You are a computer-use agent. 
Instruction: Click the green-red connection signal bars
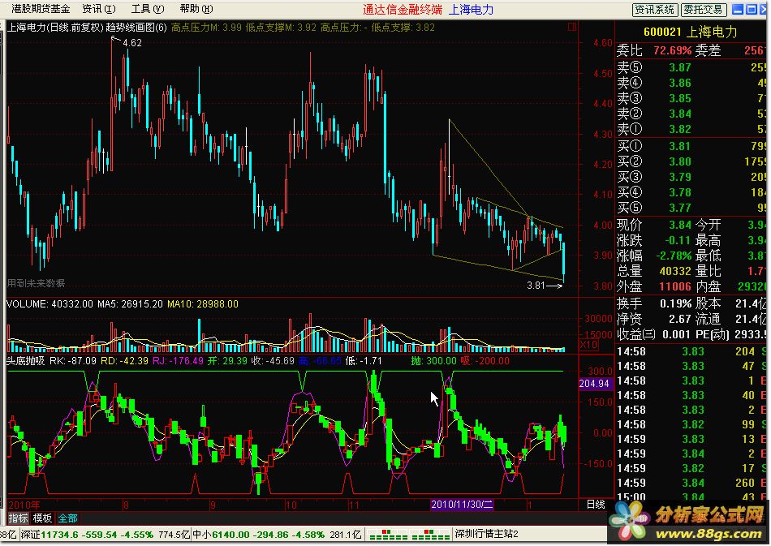[408, 534]
